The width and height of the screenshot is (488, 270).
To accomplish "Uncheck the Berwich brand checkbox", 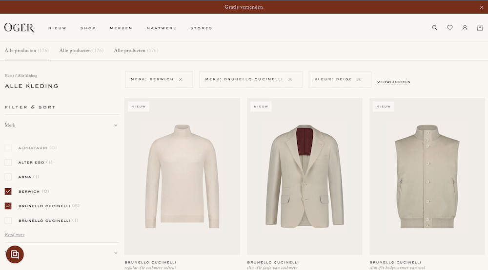I will click(x=8, y=192).
